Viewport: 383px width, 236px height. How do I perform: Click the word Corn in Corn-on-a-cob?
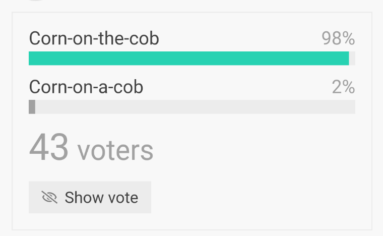[x=46, y=87]
